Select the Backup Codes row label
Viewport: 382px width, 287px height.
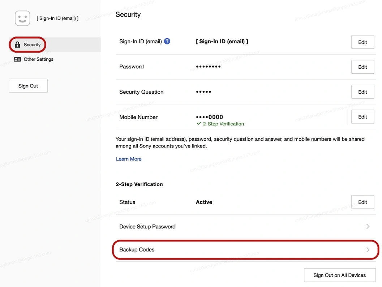(x=137, y=250)
